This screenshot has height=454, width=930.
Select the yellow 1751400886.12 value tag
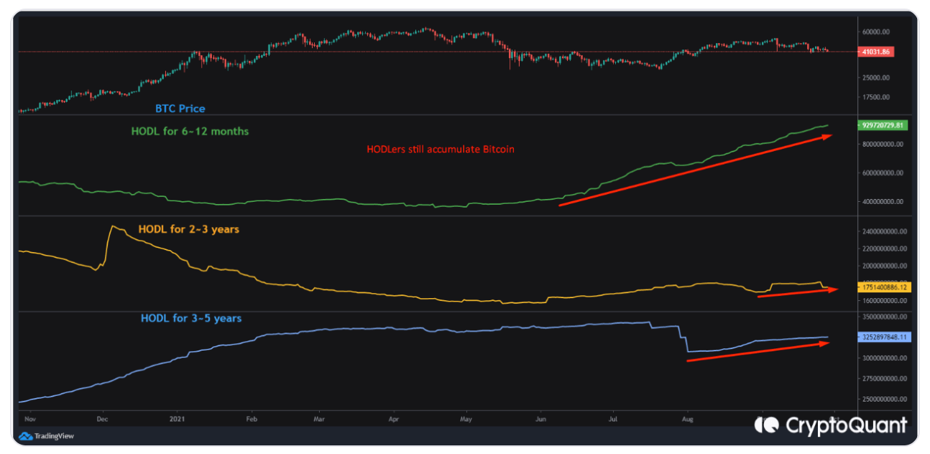coord(883,287)
